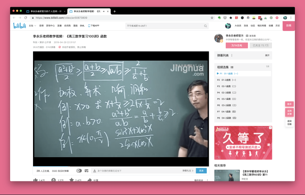Click the danmaku font style 'A' icon
Screen dimensions: 305x195
click(94, 171)
